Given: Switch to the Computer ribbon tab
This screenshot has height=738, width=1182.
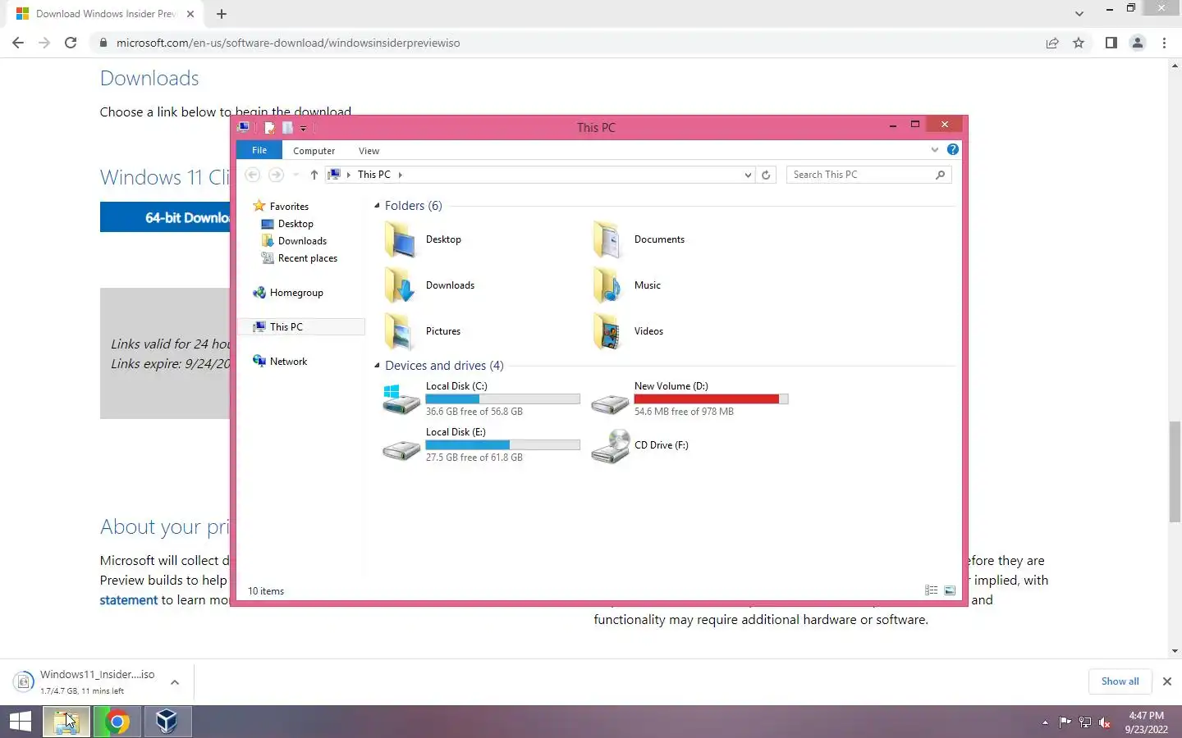Looking at the screenshot, I should (x=314, y=151).
